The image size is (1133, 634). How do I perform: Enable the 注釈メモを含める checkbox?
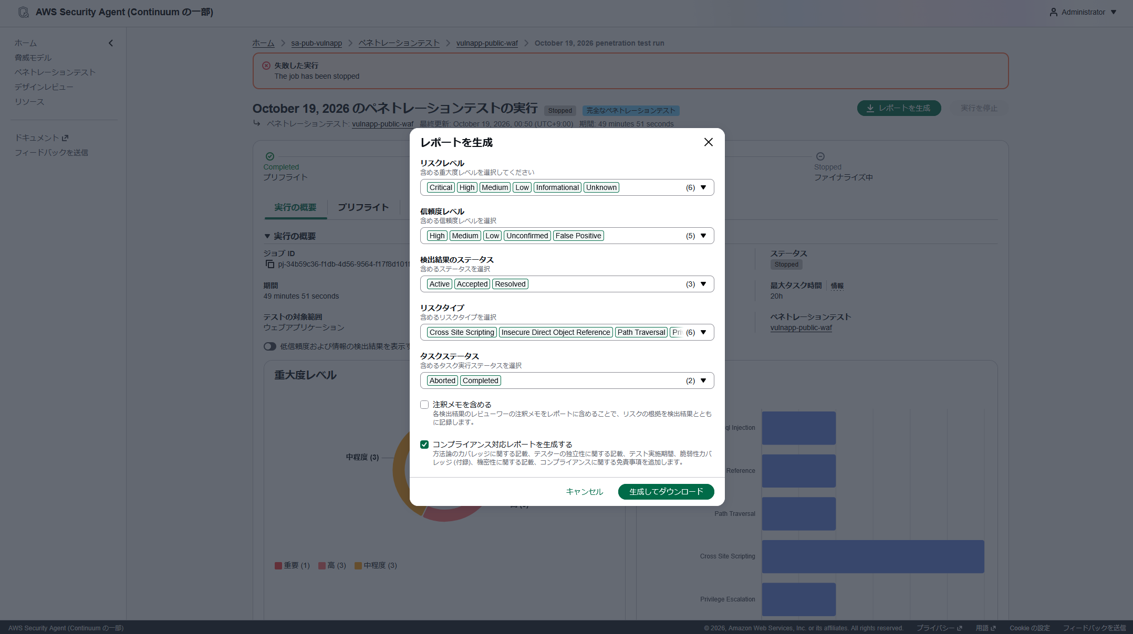click(x=424, y=405)
